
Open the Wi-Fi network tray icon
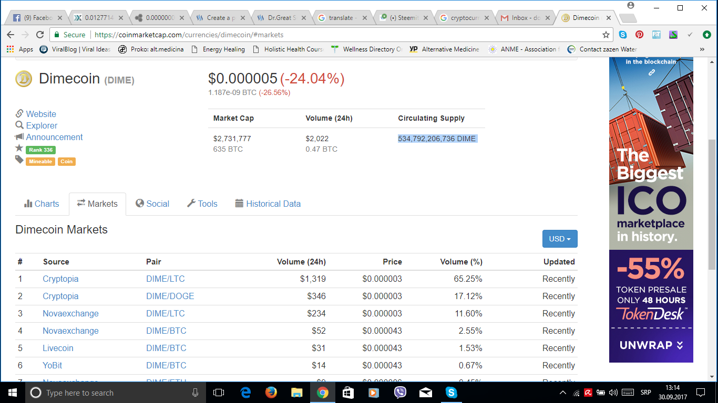pos(577,393)
